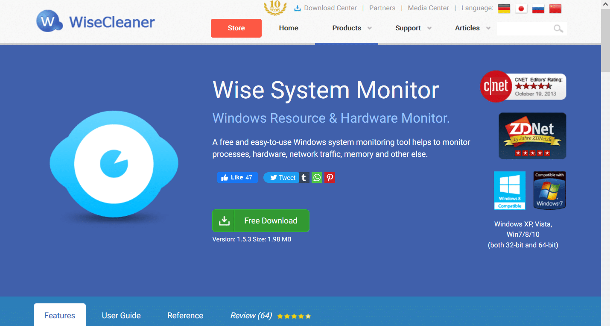Open the Home menu item
610x326 pixels.
pos(289,28)
